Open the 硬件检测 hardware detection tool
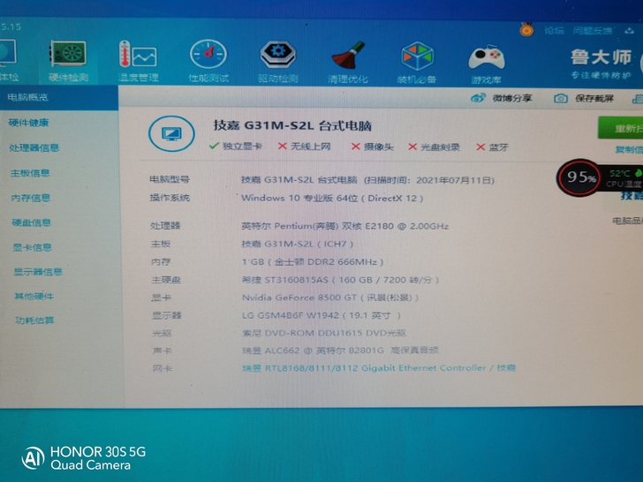This screenshot has width=643, height=482. point(68,61)
